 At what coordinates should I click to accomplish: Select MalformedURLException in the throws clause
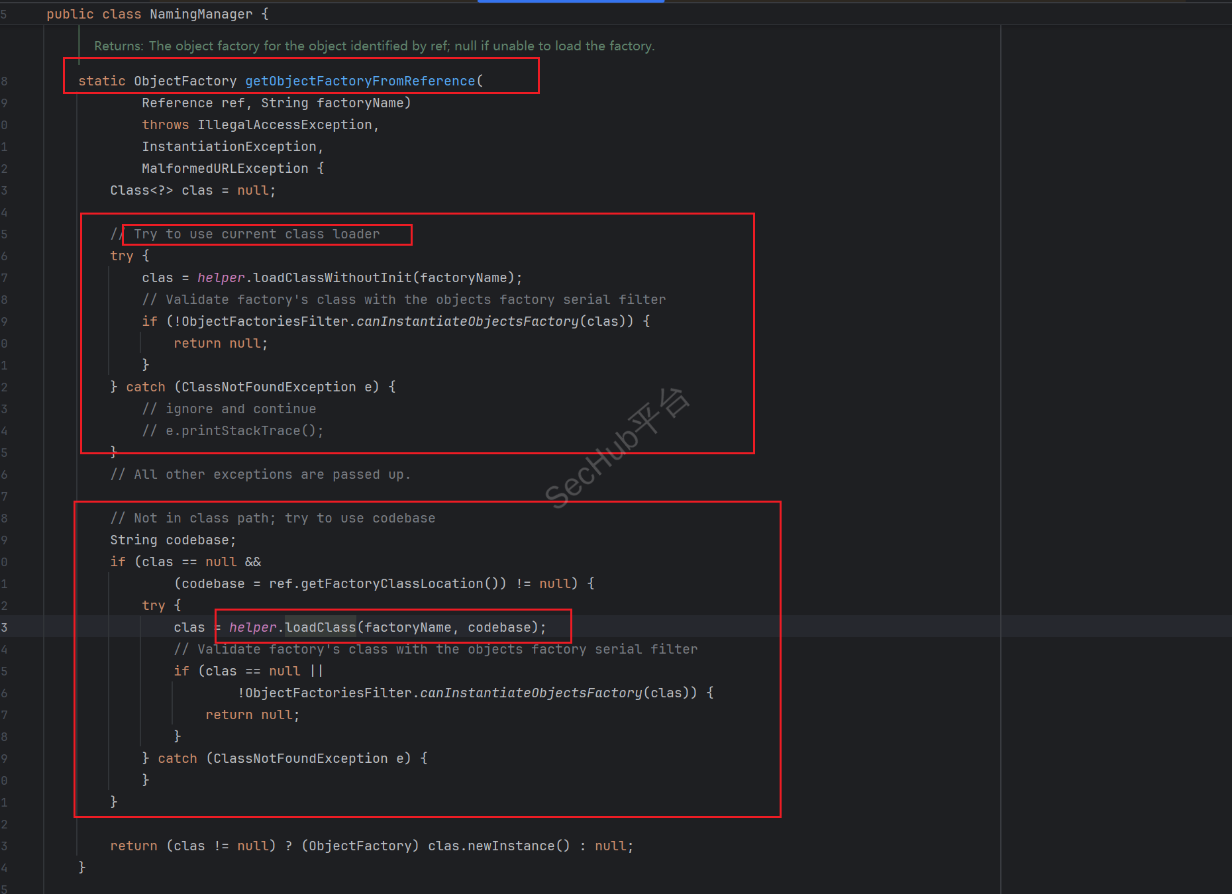[225, 168]
